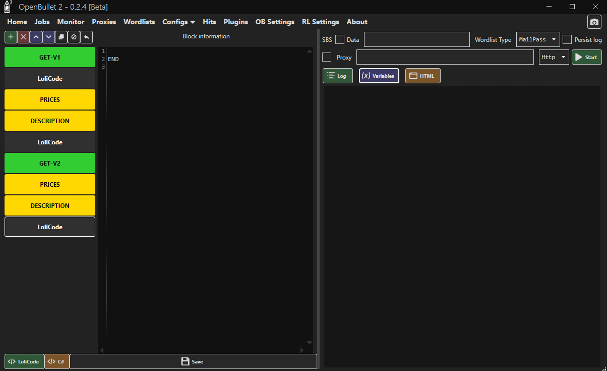Toggle the SBS checkbox

(x=340, y=39)
